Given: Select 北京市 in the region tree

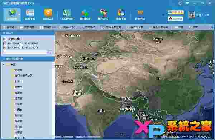Looking at the screenshot, I should tap(19, 82).
